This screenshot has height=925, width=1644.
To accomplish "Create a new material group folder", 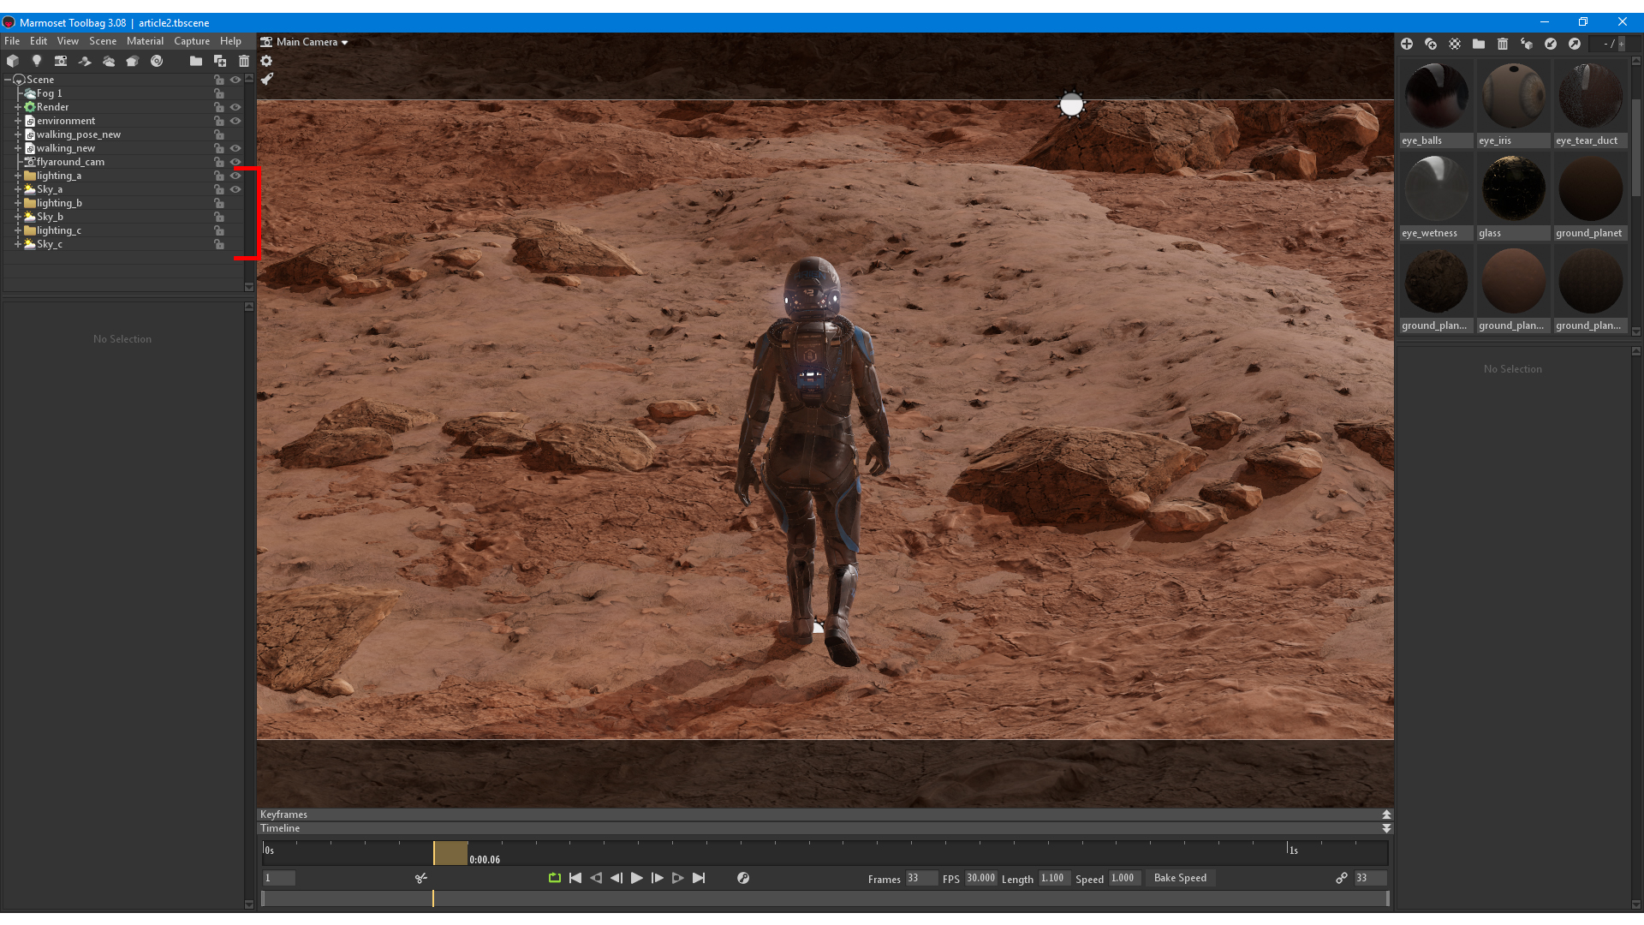I will click(1479, 44).
